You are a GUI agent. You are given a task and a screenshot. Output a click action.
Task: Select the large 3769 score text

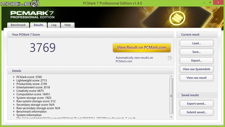[42, 48]
